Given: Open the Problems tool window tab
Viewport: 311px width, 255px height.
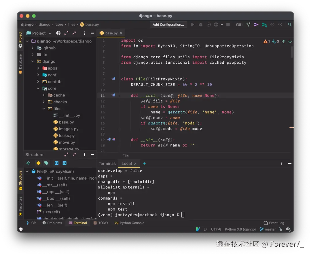Looking at the screenshot, I should coord(52,223).
